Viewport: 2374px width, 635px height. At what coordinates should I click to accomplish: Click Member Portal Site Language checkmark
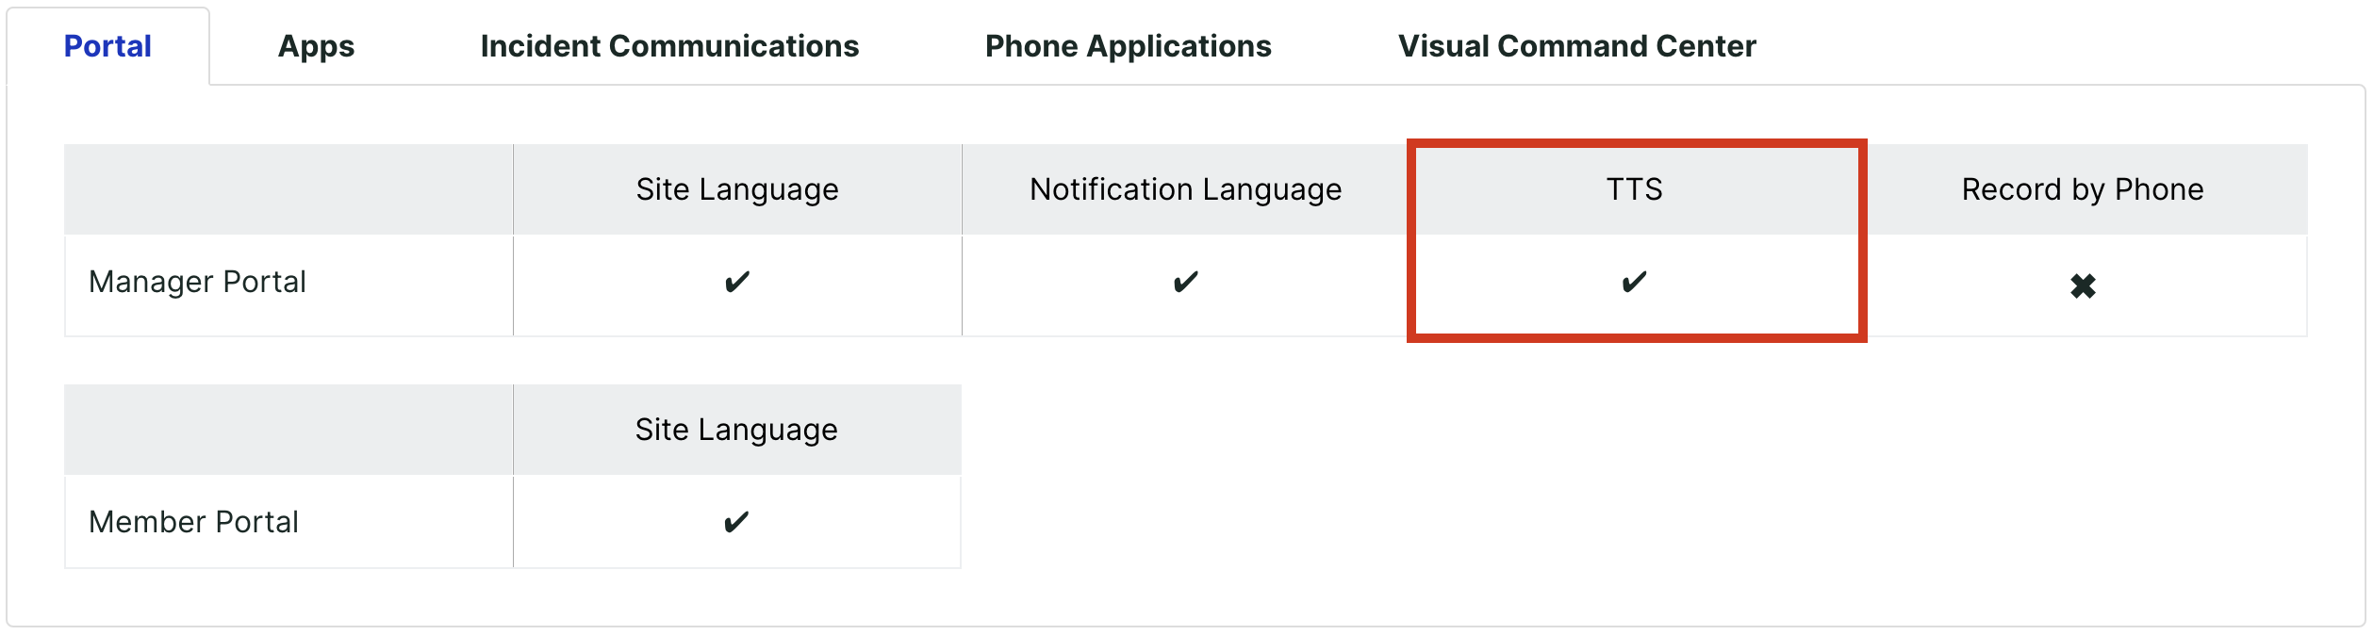736,522
